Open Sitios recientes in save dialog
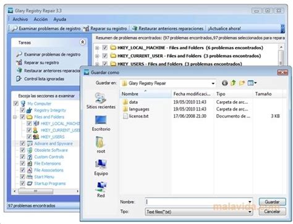The width and height of the screenshot is (293, 224). point(101,101)
